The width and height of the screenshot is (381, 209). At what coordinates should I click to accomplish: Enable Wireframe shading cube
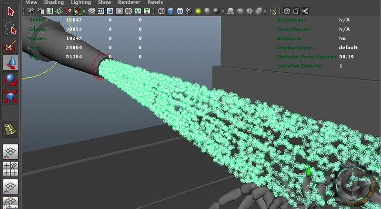pyautogui.click(x=161, y=10)
